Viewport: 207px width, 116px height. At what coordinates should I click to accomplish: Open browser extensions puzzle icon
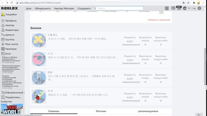coord(194,3)
